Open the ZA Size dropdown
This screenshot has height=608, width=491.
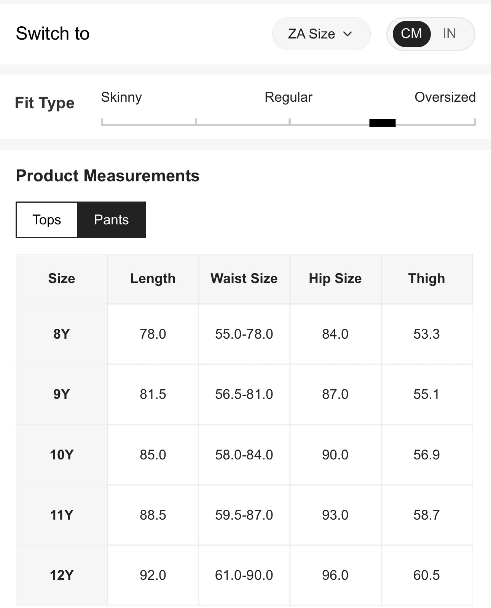click(320, 34)
